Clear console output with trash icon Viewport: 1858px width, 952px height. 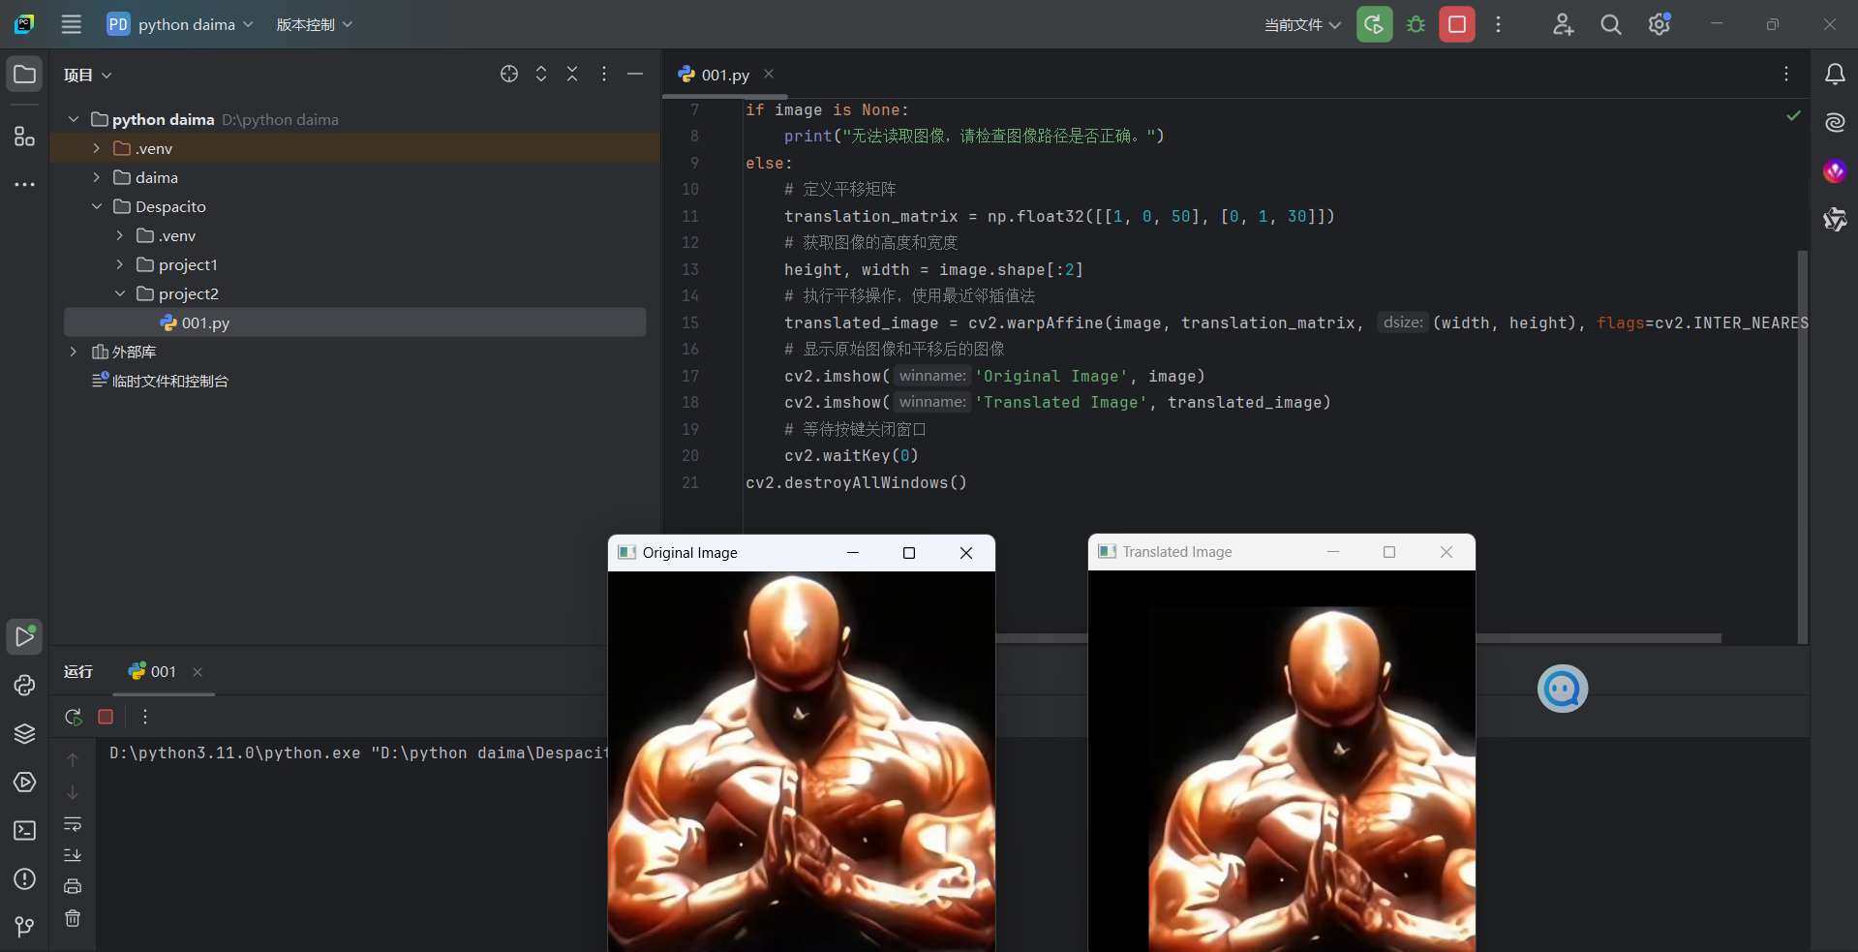[x=73, y=918]
